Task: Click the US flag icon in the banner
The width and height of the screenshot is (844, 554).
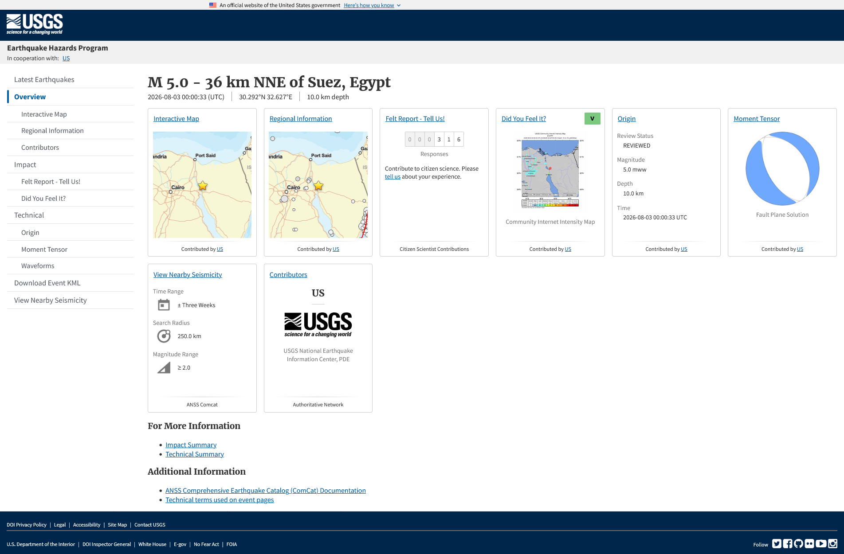Action: [213, 5]
